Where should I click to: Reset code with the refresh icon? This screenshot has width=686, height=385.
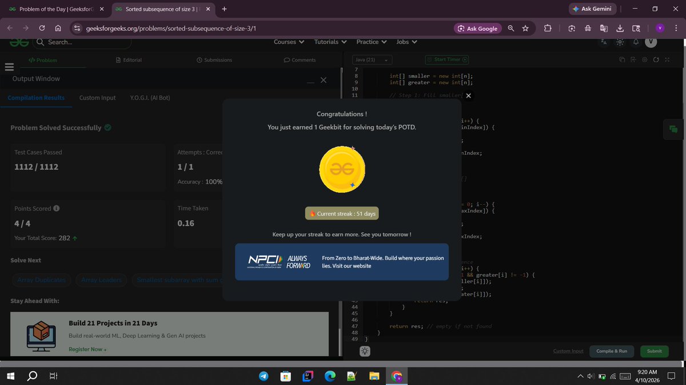point(656,60)
